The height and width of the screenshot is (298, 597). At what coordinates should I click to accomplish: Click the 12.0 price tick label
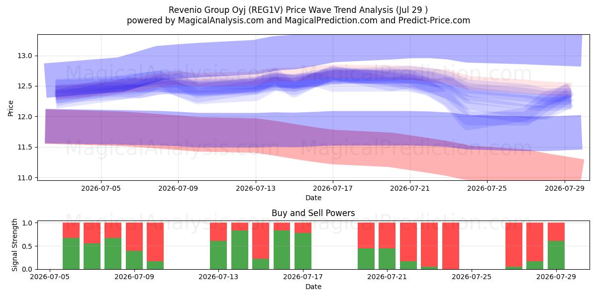26,117
